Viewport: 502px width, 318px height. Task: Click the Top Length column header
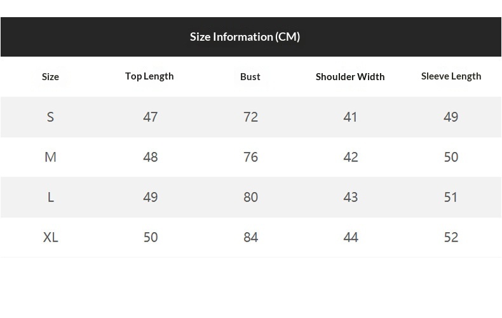149,76
